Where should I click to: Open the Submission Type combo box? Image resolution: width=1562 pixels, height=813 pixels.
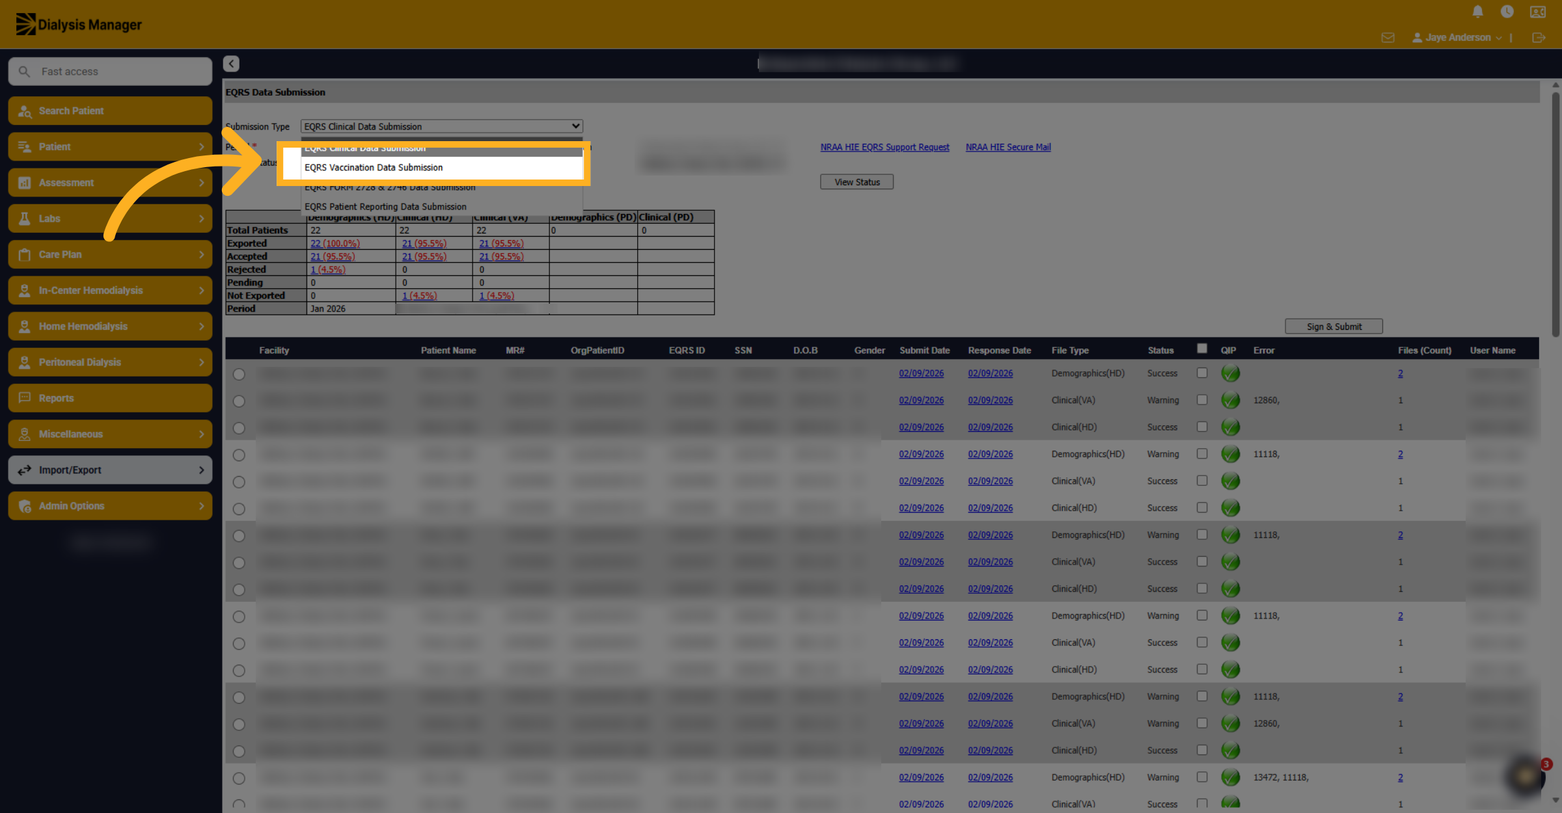[x=441, y=127]
